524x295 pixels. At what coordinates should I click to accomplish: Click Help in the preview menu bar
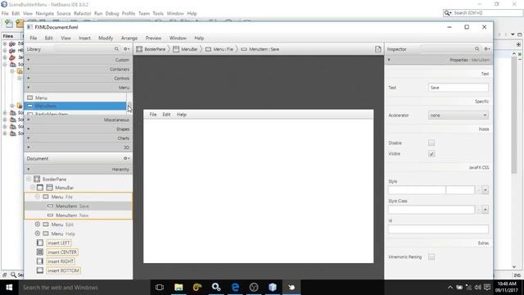pyautogui.click(x=182, y=115)
